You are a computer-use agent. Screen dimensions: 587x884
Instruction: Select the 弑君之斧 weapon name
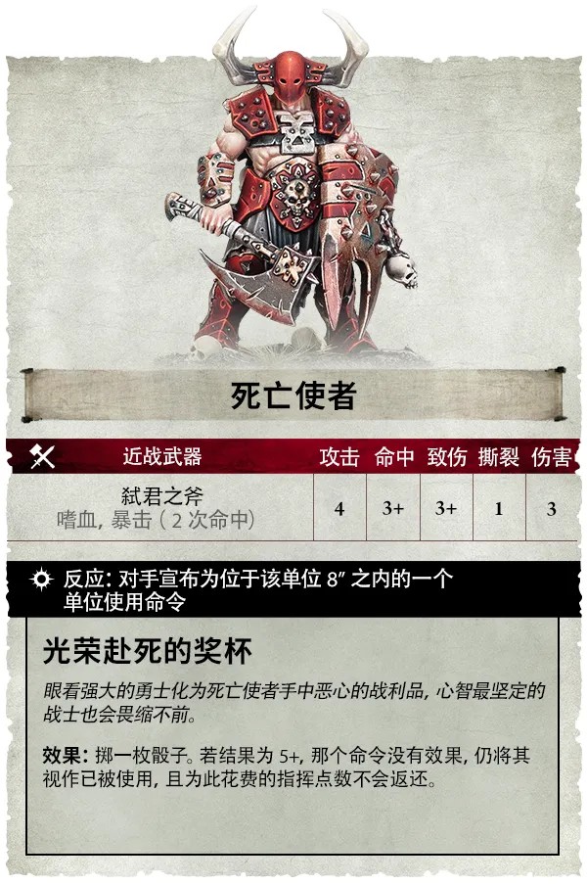[162, 496]
